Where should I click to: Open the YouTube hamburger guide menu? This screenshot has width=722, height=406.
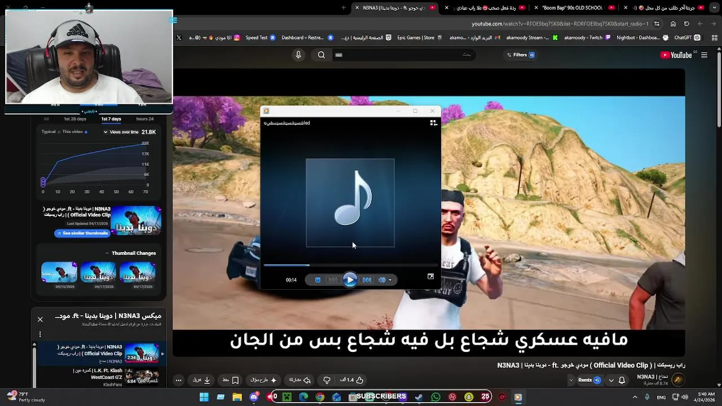tap(704, 55)
